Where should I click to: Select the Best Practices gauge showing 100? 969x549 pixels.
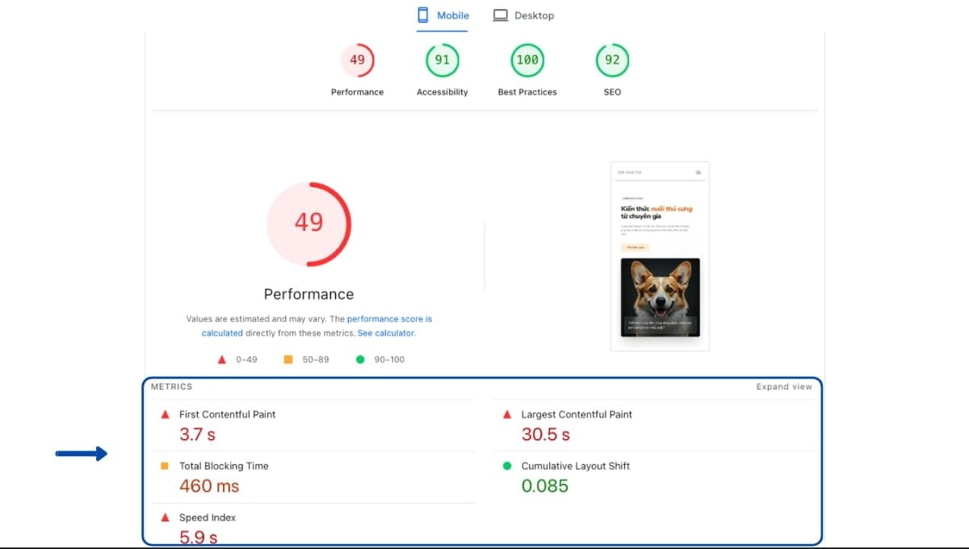tap(527, 60)
